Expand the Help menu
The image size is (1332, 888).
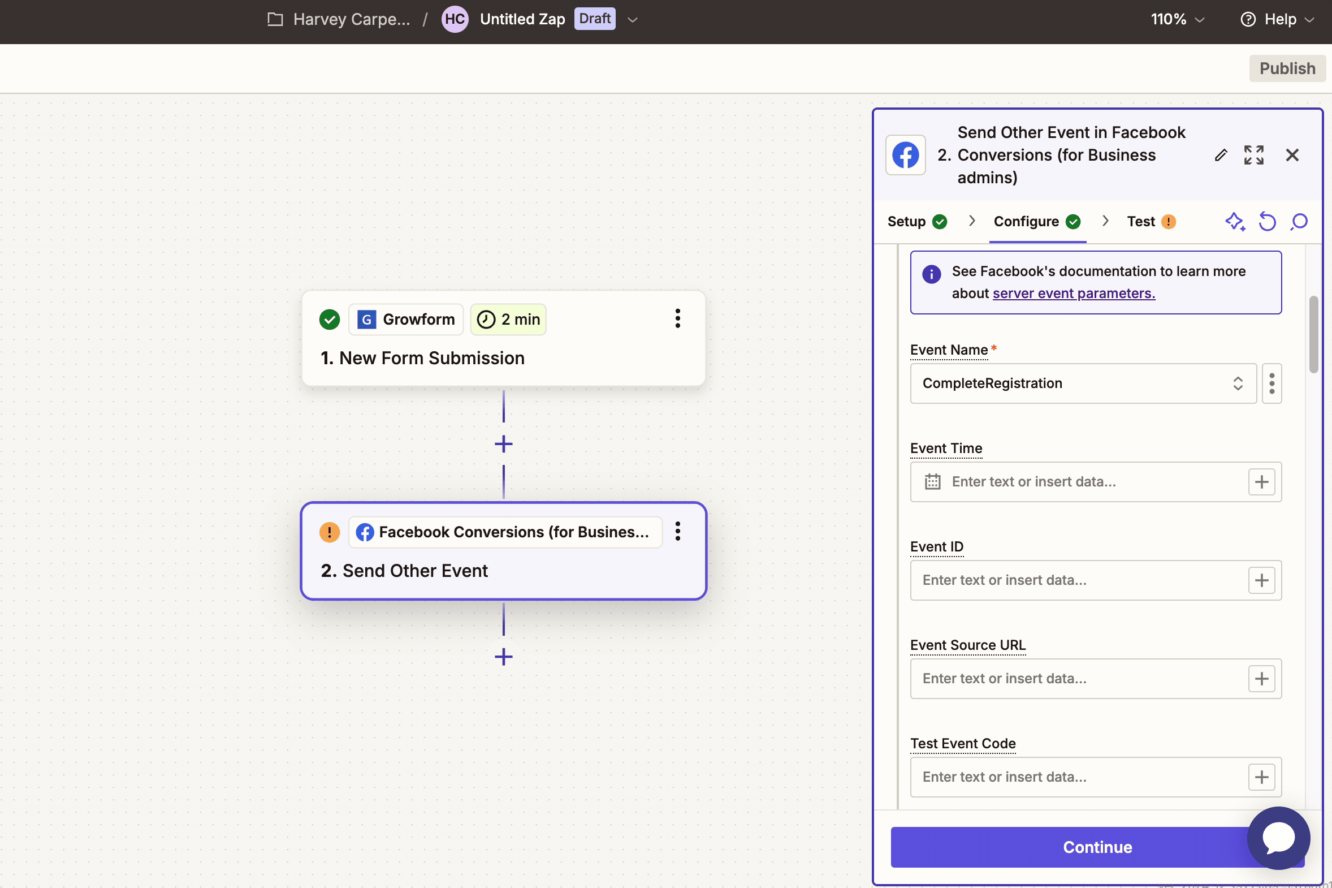pyautogui.click(x=1277, y=19)
